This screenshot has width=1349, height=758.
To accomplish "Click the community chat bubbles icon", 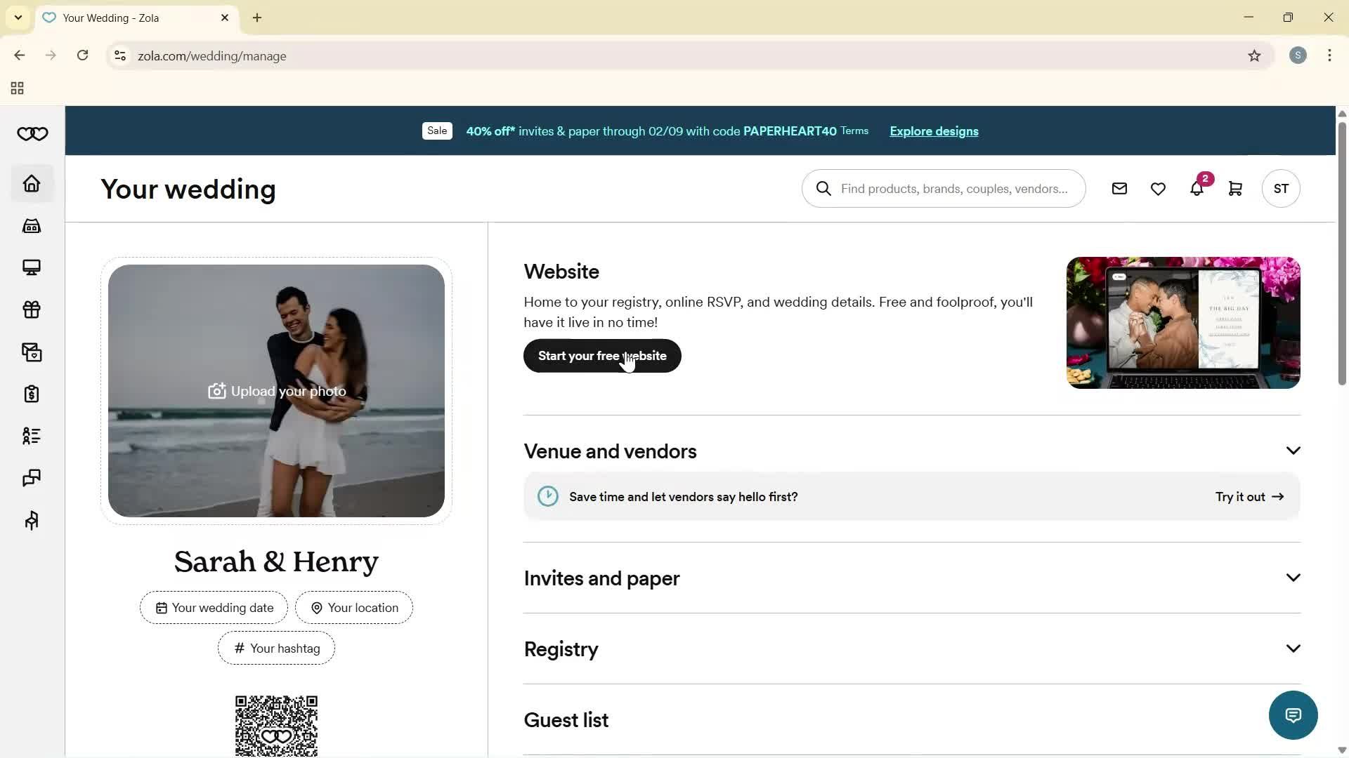I will [x=32, y=478].
